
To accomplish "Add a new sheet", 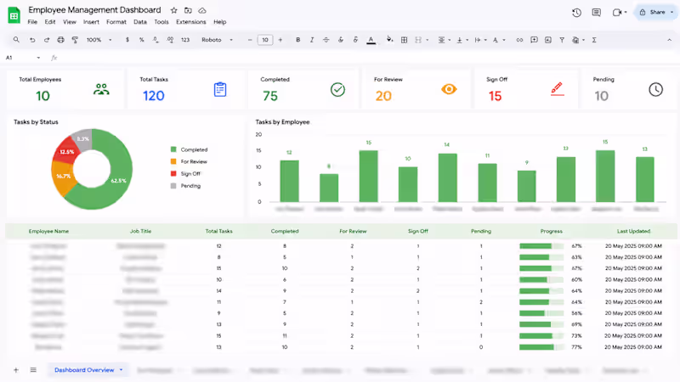I will point(16,370).
